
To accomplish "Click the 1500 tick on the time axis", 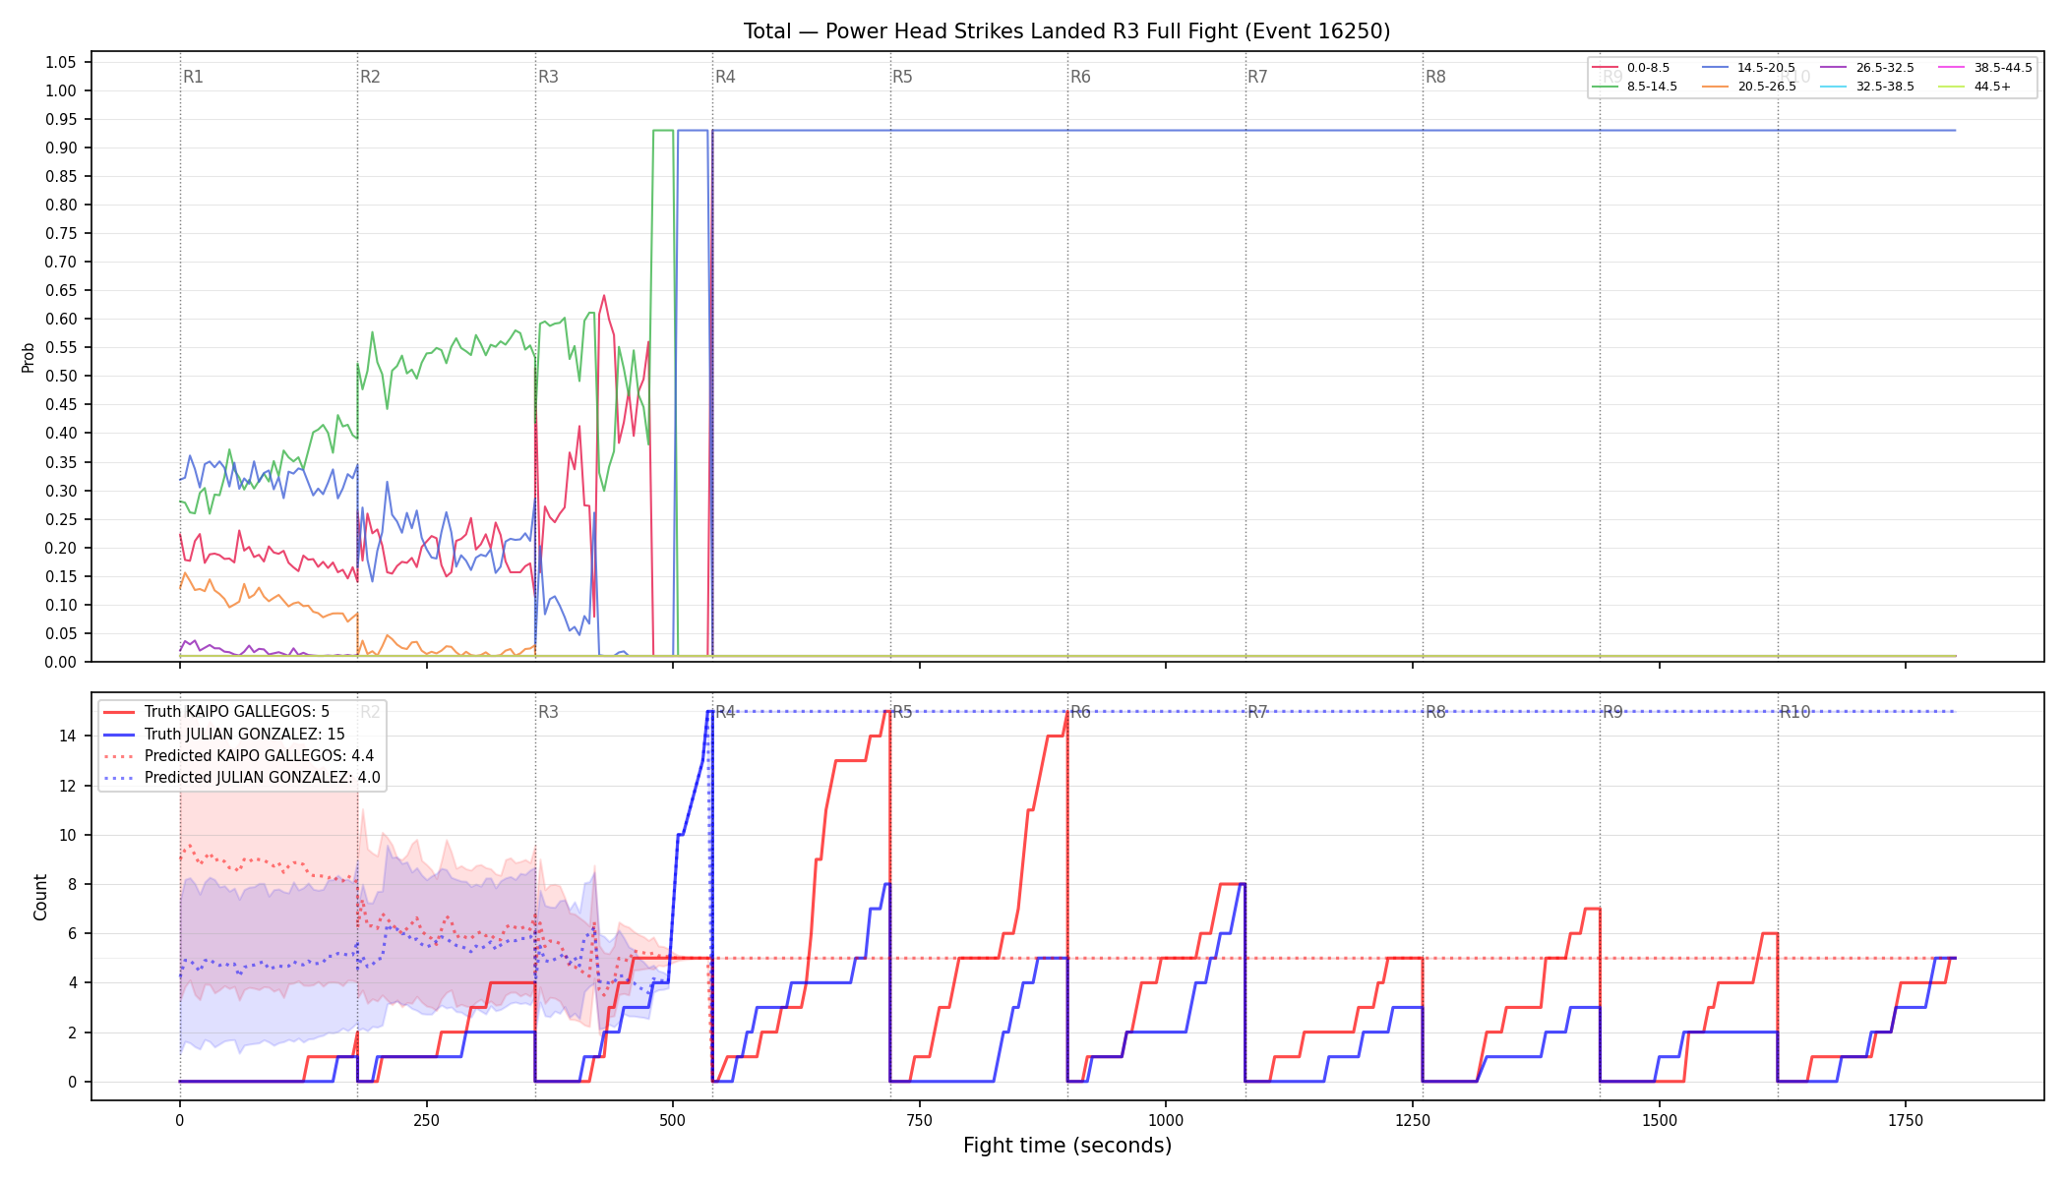I will (x=1660, y=1120).
